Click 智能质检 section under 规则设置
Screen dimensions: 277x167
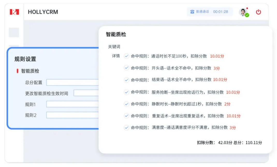pyautogui.click(x=30, y=71)
